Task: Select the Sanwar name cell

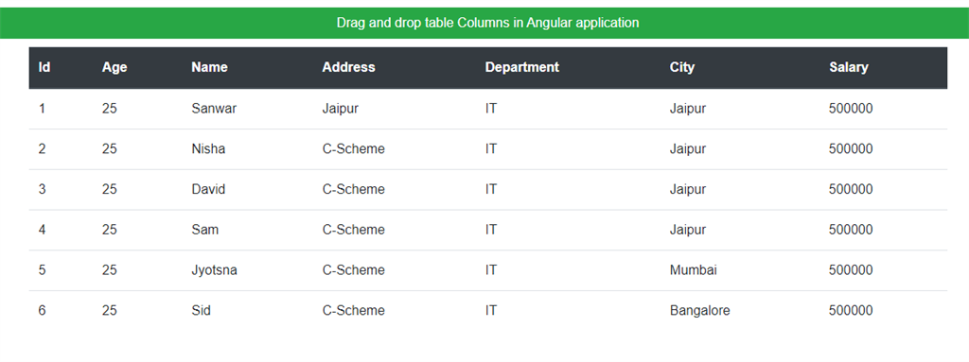Action: (214, 109)
